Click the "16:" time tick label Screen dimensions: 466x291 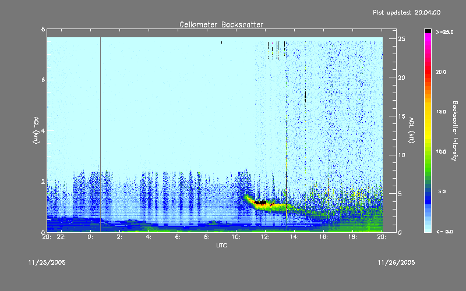point(323,237)
